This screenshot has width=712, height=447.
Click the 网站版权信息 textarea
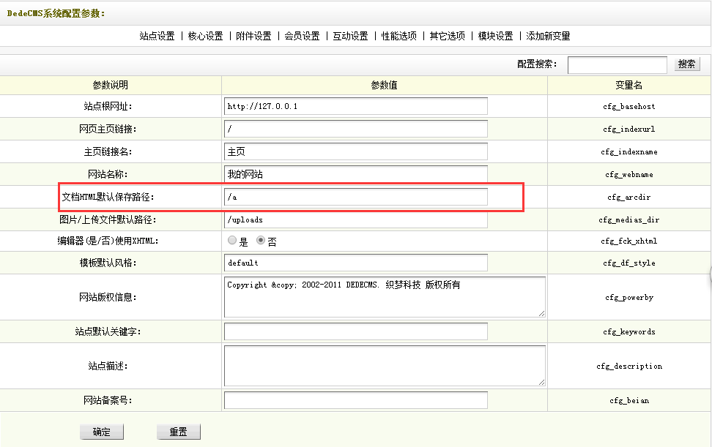(x=385, y=297)
